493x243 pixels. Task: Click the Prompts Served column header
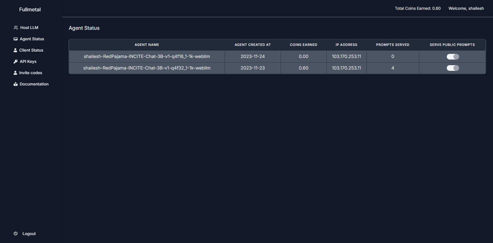tap(393, 45)
